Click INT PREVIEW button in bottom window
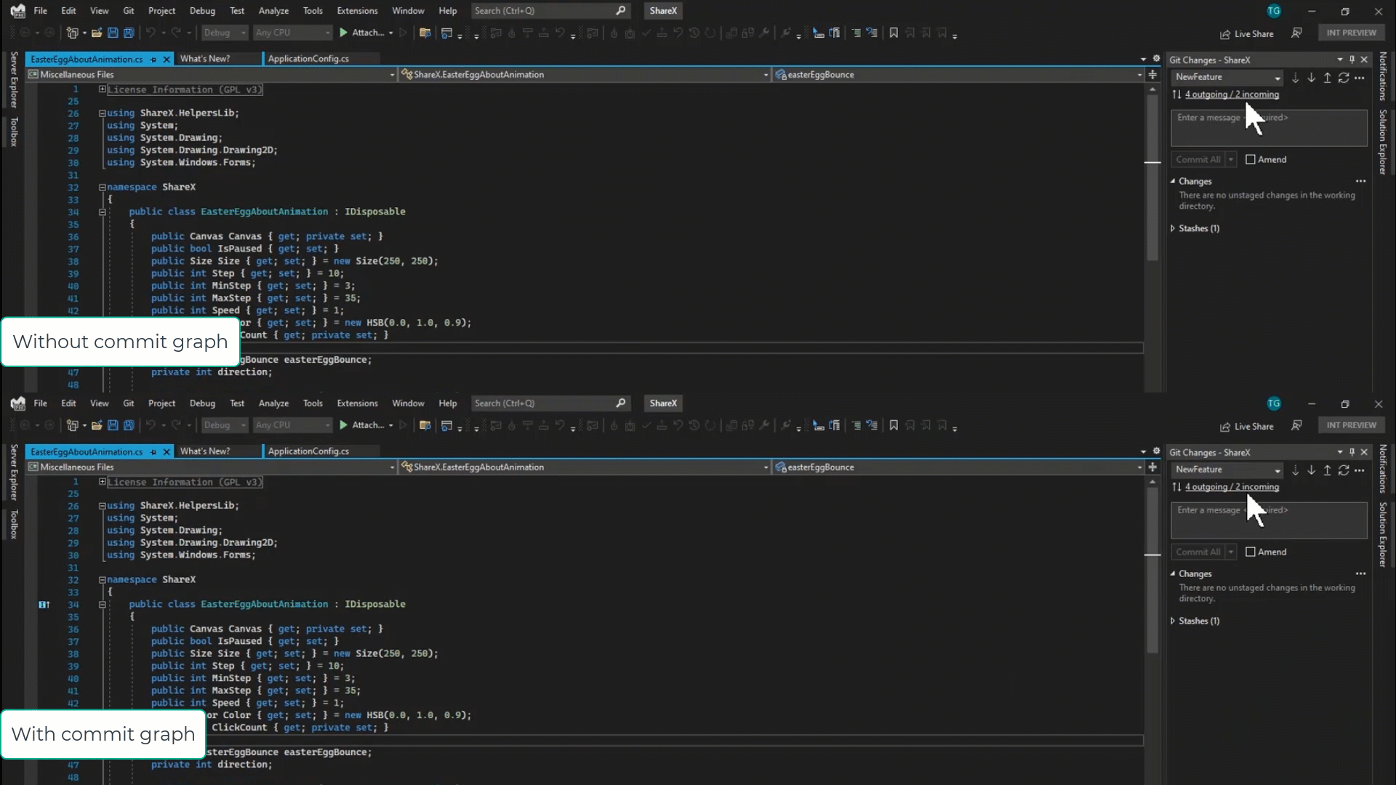Image resolution: width=1396 pixels, height=785 pixels. click(1351, 425)
